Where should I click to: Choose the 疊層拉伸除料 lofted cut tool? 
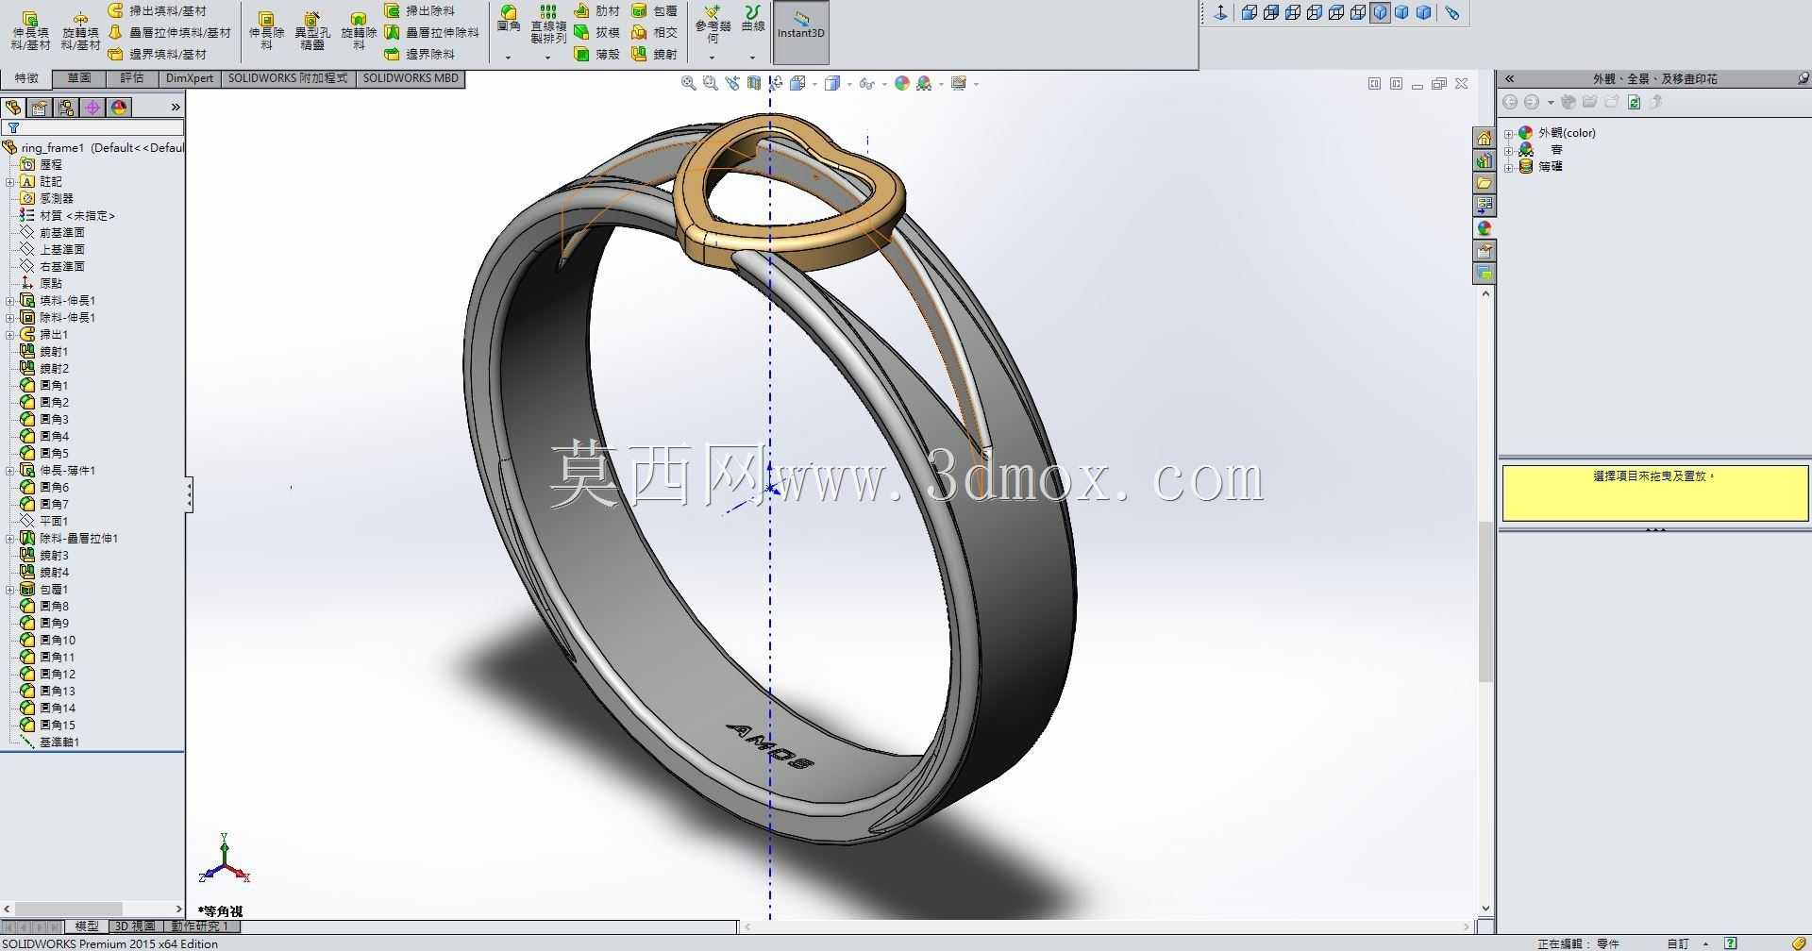432,32
